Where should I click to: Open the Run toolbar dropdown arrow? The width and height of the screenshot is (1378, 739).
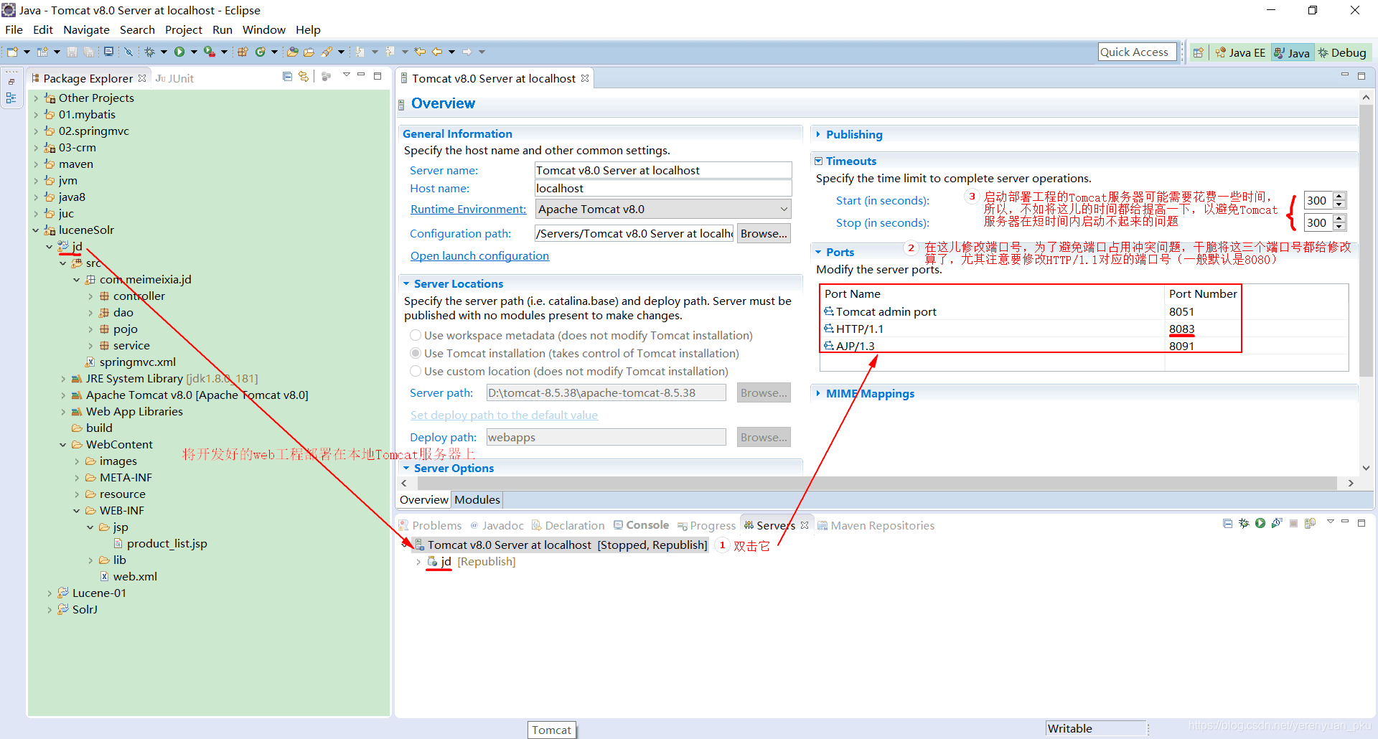194,52
